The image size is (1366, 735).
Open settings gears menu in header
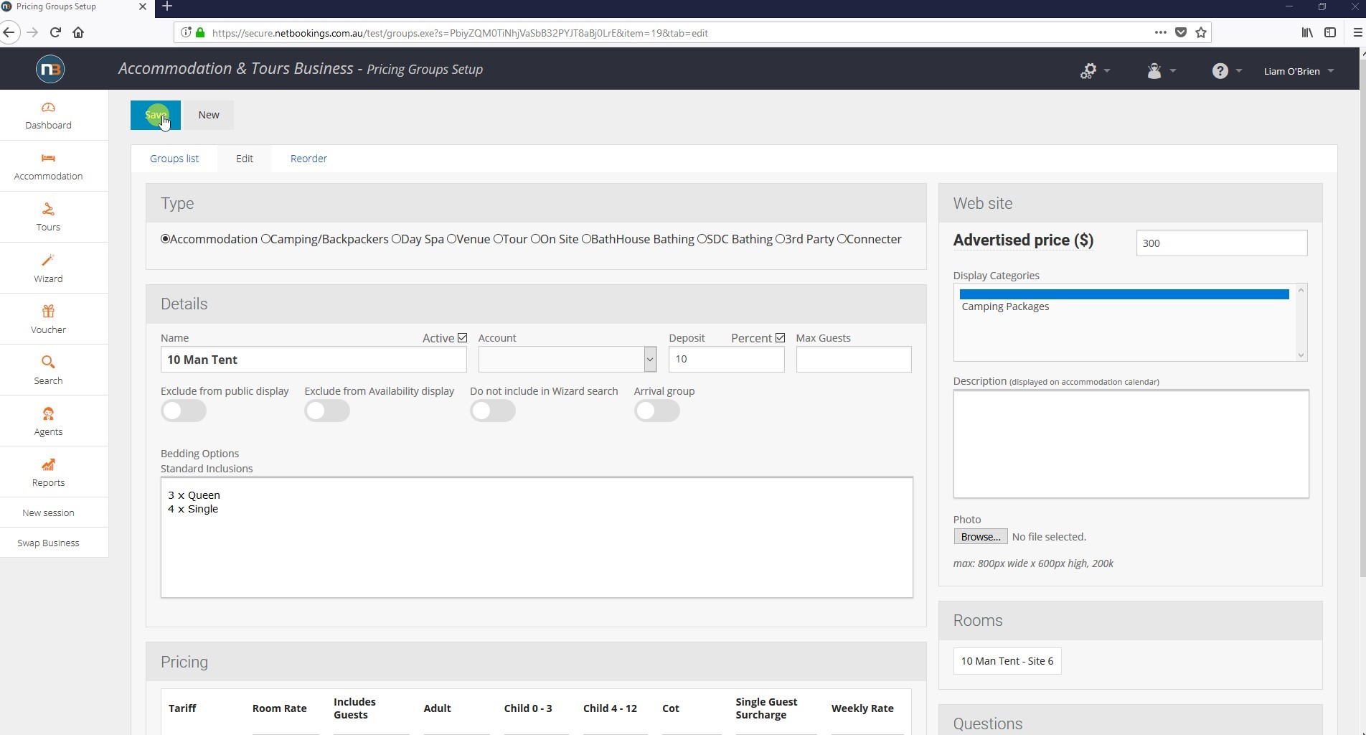click(1095, 70)
